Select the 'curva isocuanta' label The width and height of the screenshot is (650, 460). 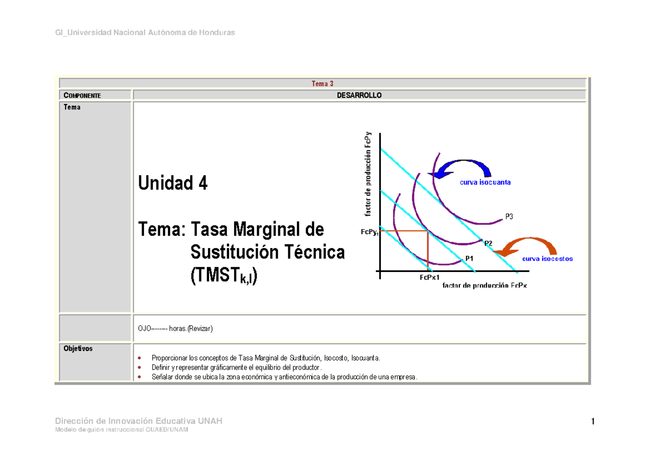click(x=485, y=182)
